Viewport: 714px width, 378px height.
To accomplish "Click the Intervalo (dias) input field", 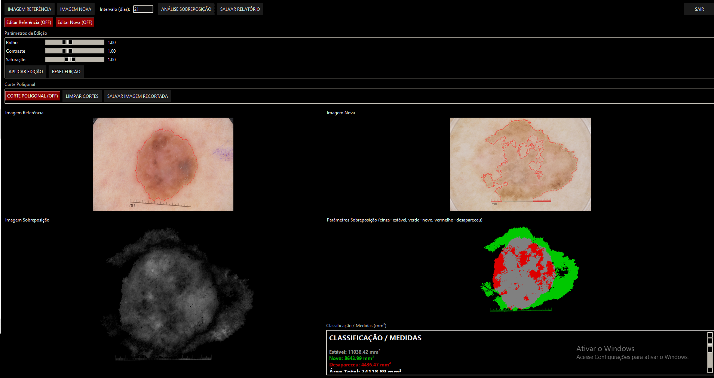I will (143, 9).
